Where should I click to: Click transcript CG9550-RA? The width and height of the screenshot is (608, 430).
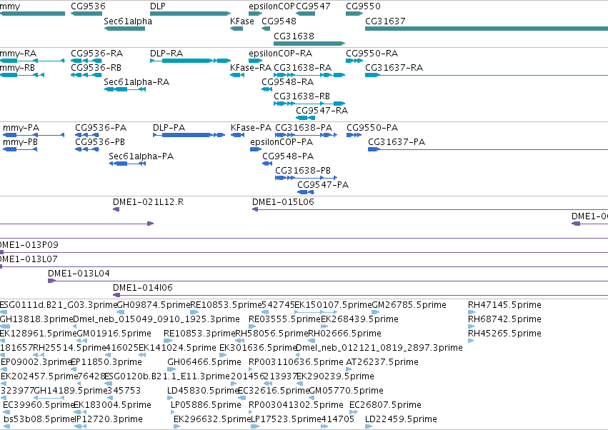tap(354, 61)
